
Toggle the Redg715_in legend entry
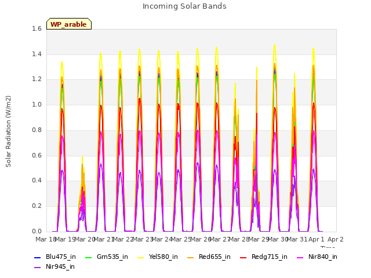pos(264,257)
